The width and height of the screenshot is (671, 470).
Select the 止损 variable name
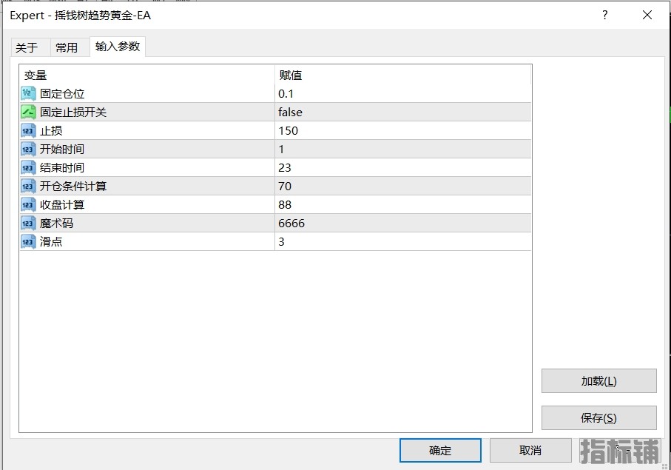coord(51,130)
